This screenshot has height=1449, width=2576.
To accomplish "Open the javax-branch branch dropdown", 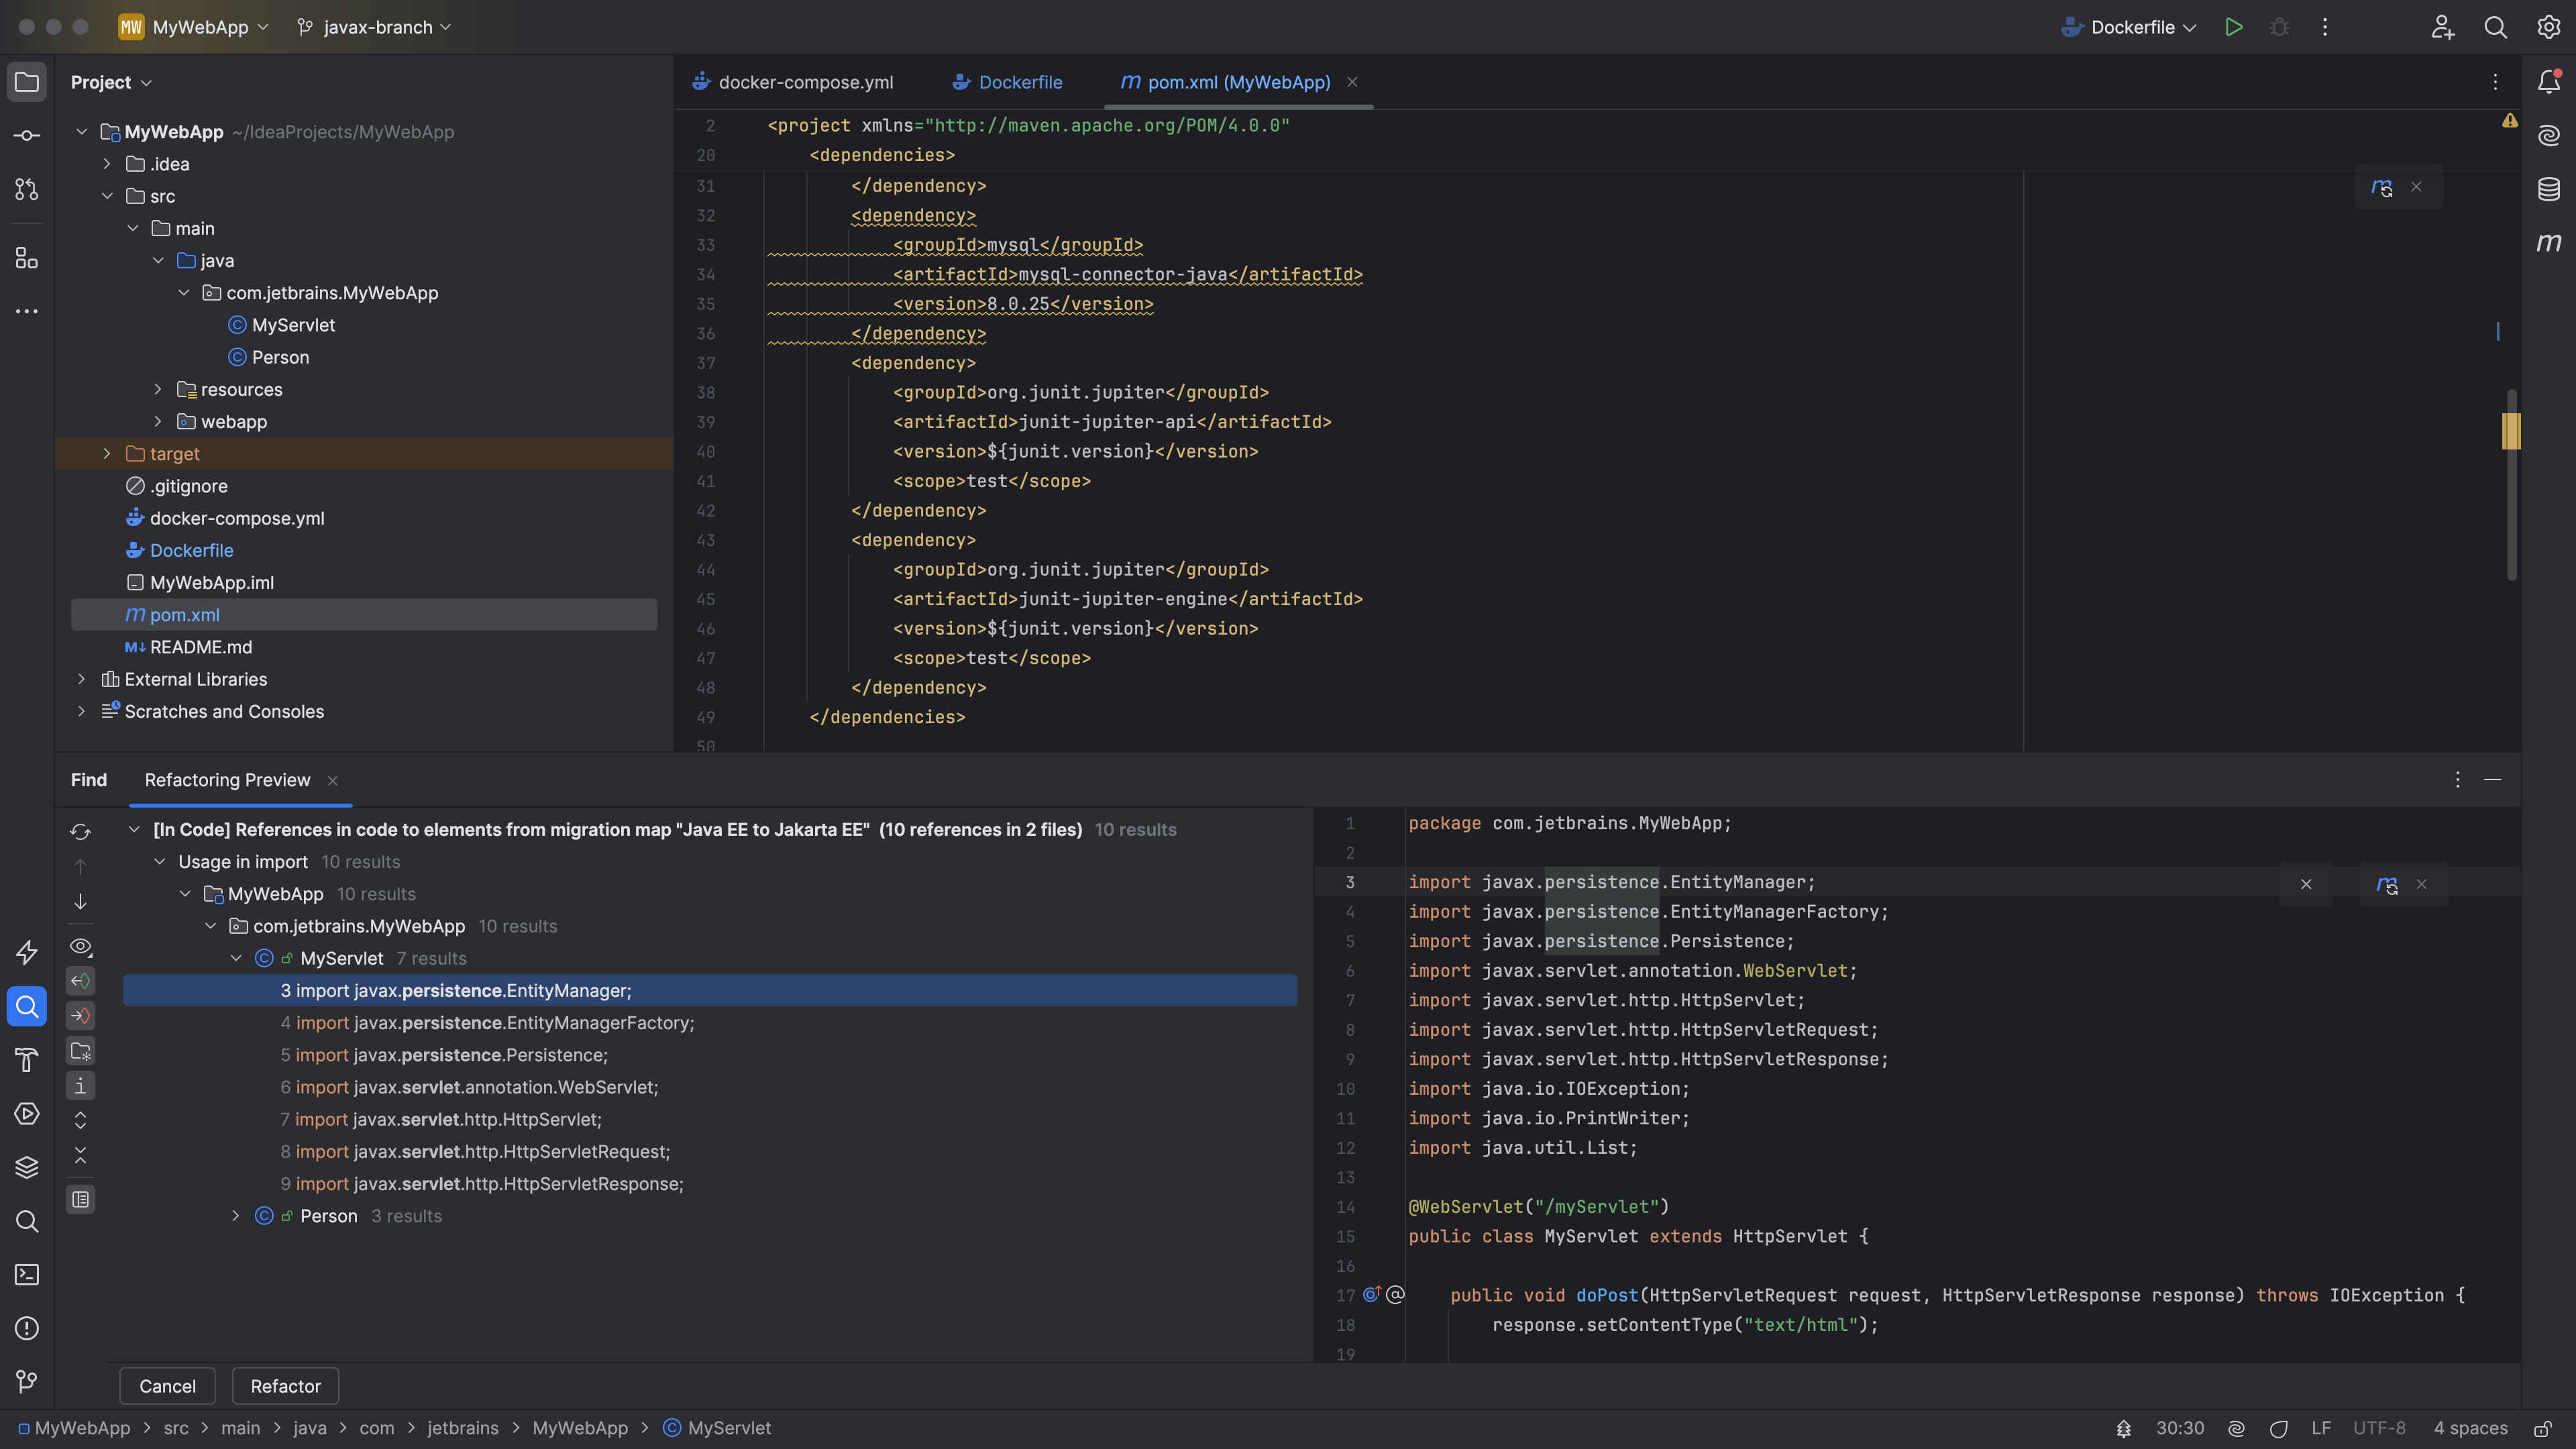I will (373, 27).
